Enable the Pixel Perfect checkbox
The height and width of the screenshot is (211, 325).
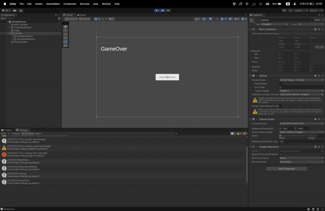click(281, 83)
